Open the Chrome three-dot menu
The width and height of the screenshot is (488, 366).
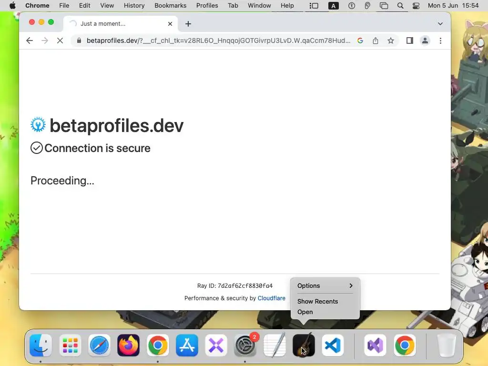click(x=440, y=41)
